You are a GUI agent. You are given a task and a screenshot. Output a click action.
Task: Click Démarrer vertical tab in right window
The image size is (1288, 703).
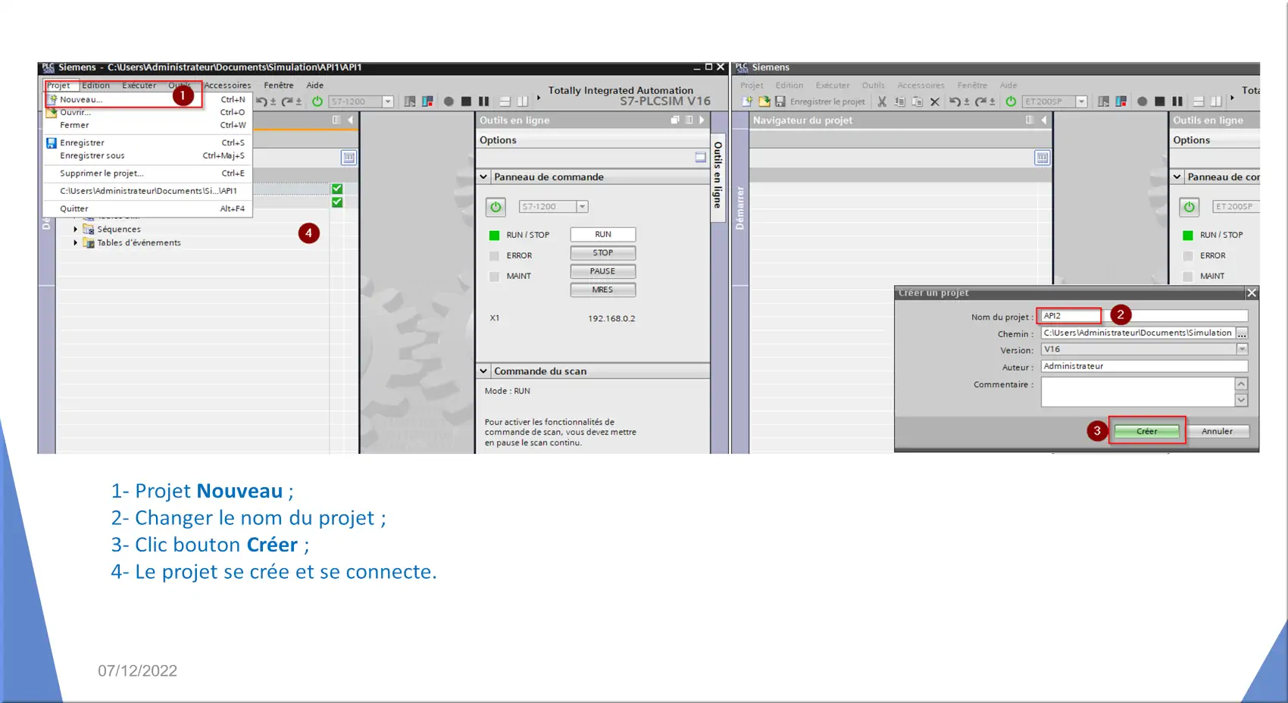(x=740, y=208)
